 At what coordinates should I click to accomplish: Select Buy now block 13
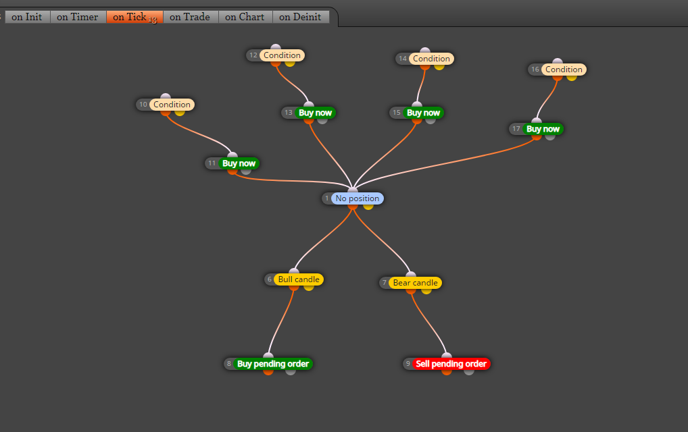pyautogui.click(x=315, y=113)
